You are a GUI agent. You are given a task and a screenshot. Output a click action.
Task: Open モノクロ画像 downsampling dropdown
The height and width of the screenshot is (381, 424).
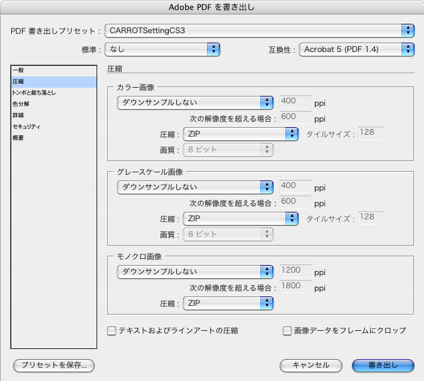pyautogui.click(x=195, y=272)
